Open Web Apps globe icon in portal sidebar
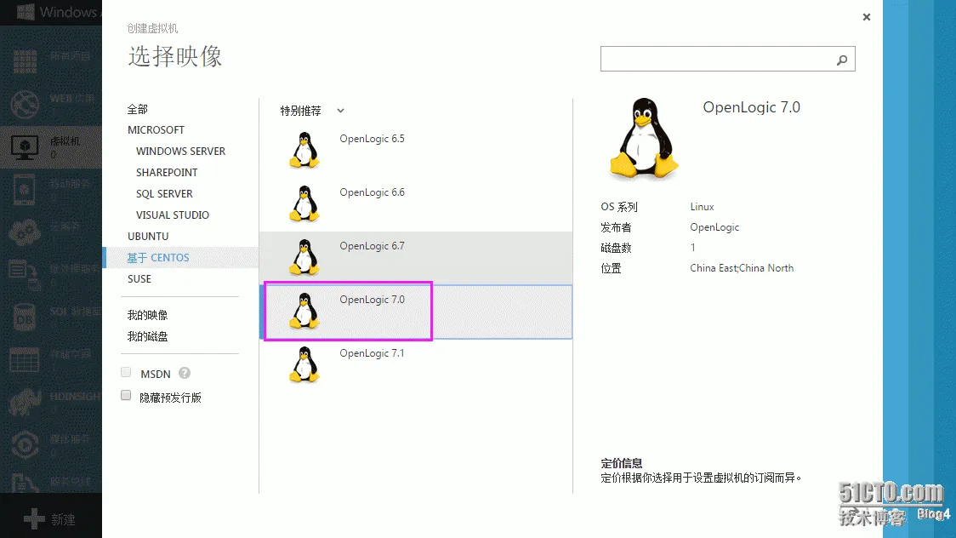The height and width of the screenshot is (538, 956). [x=25, y=104]
